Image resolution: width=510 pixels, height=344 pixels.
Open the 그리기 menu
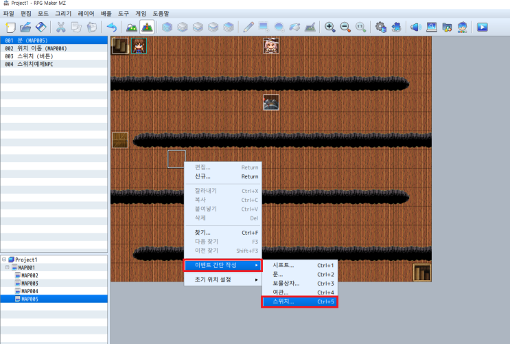[63, 13]
